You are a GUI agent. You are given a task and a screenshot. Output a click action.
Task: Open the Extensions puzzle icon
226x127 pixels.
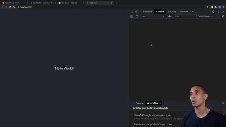(216, 7)
